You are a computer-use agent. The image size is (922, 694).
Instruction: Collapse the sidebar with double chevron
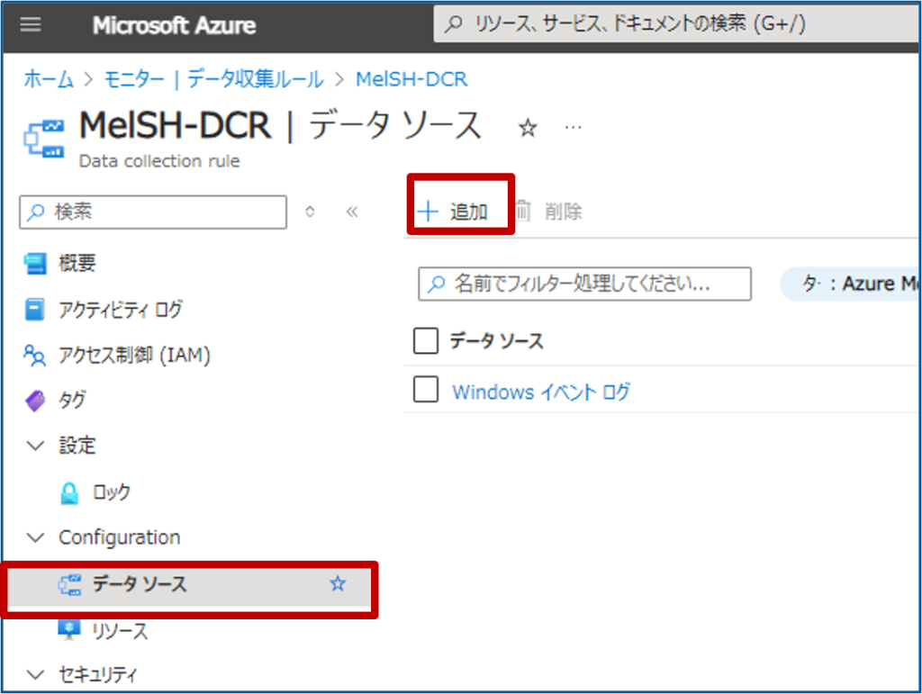pyautogui.click(x=352, y=212)
